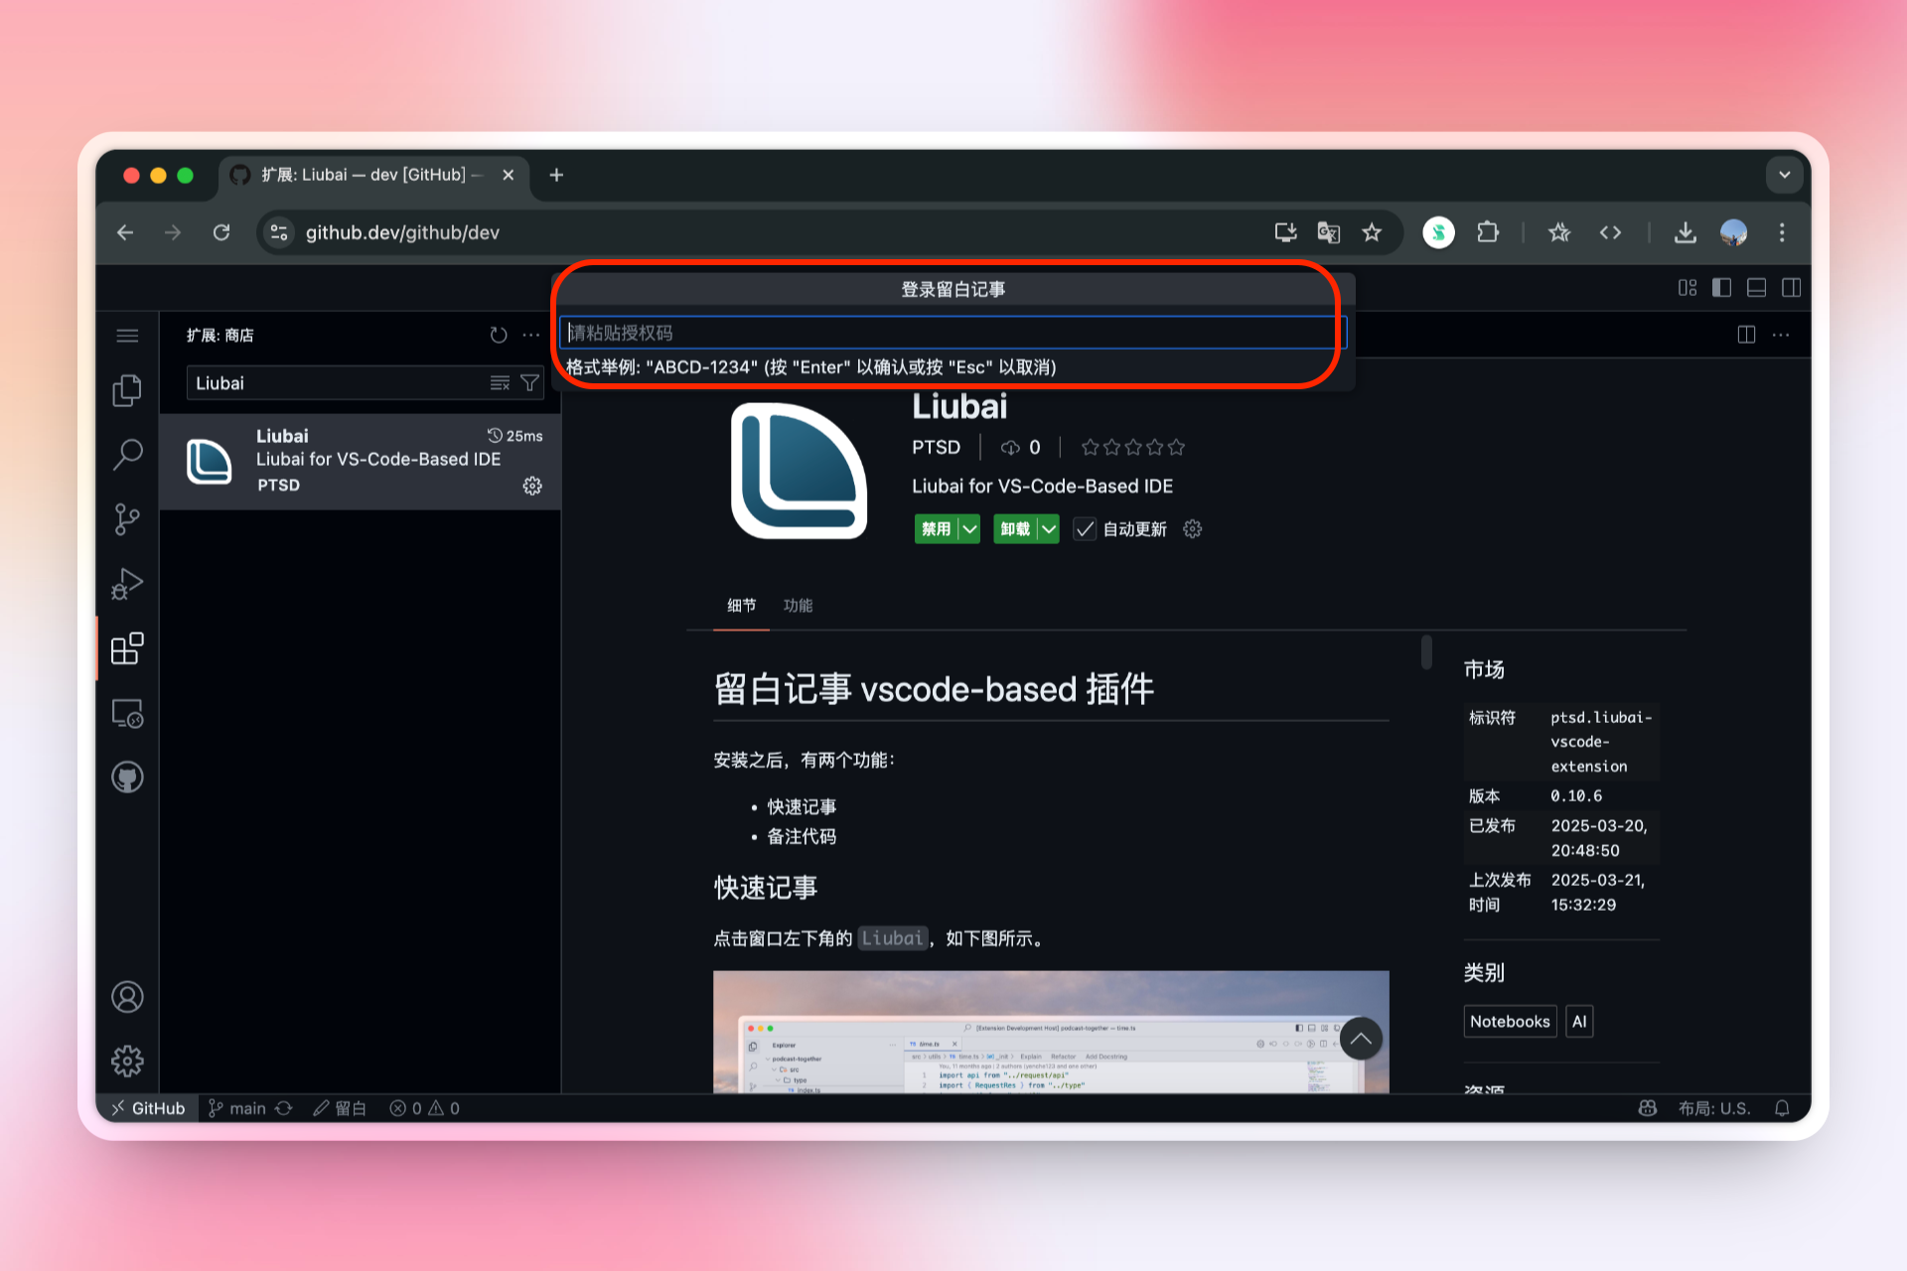This screenshot has width=1907, height=1271.
Task: Click the extension star rating
Action: pyautogui.click(x=1133, y=448)
